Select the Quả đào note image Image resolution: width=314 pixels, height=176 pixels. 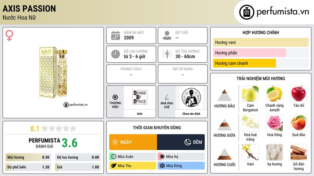click(x=299, y=123)
